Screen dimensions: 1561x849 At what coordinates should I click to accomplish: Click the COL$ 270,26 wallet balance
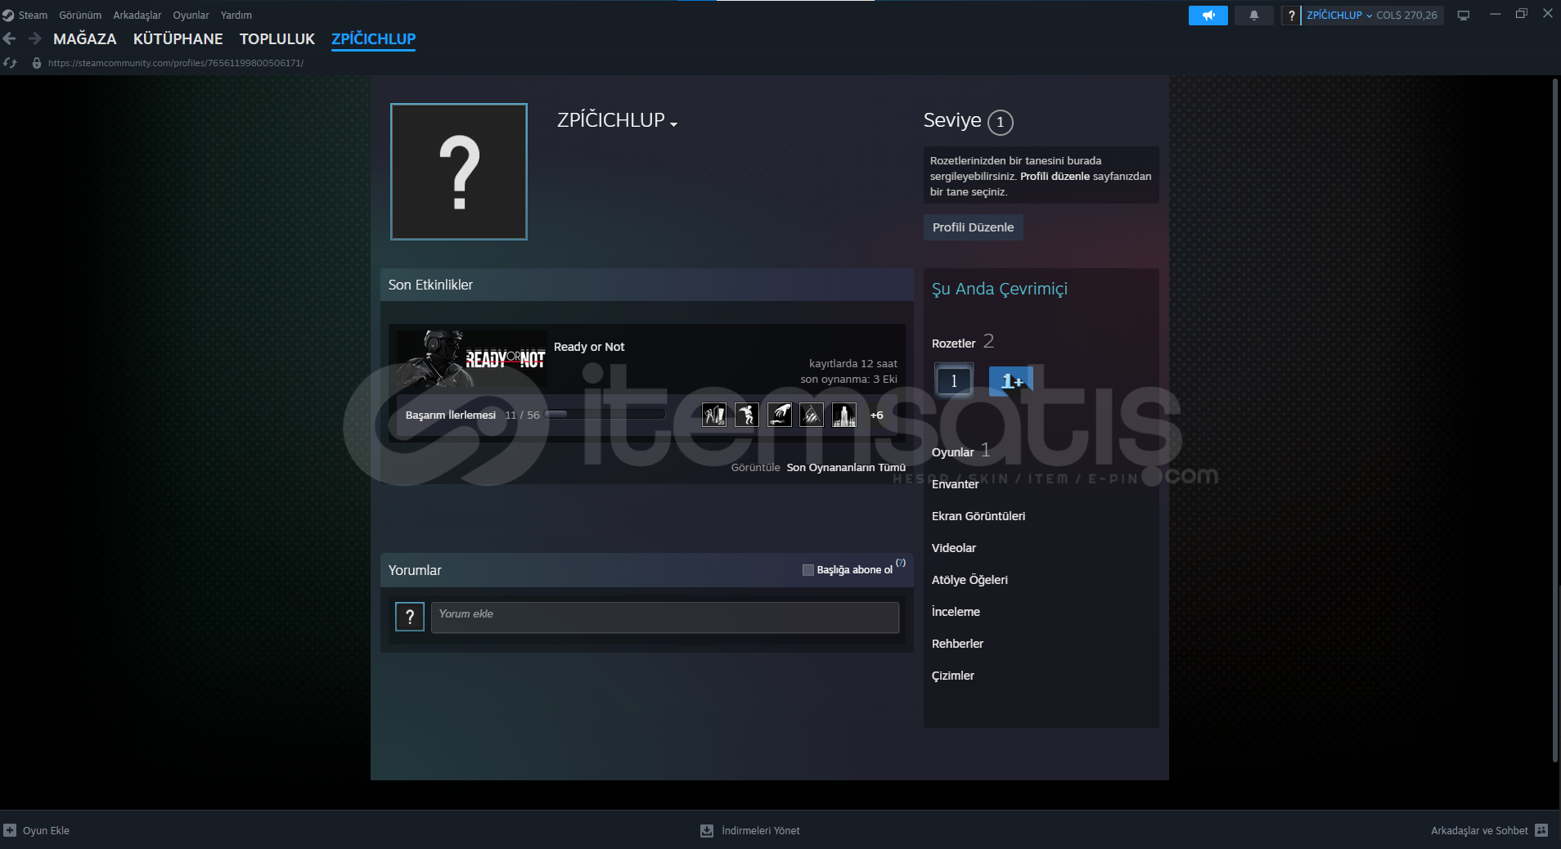pos(1406,16)
